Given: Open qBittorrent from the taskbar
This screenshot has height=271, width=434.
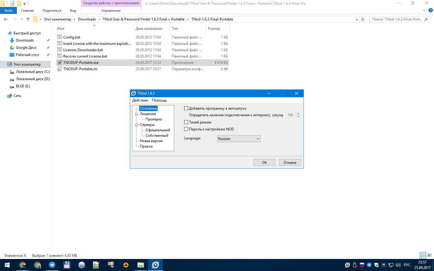Looking at the screenshot, I should click(x=82, y=265).
